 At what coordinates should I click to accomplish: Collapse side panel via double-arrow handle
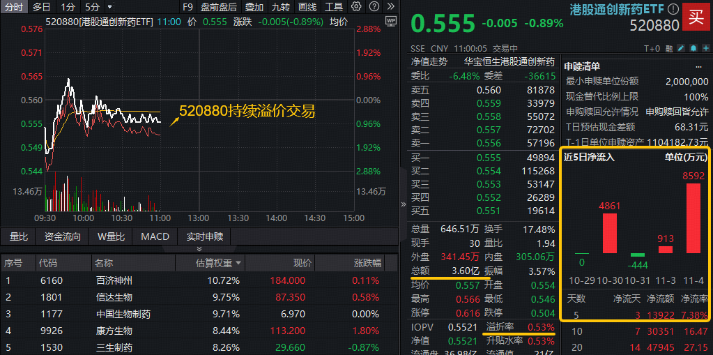403,204
